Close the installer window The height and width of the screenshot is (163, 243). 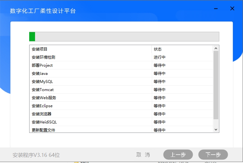click(232, 8)
